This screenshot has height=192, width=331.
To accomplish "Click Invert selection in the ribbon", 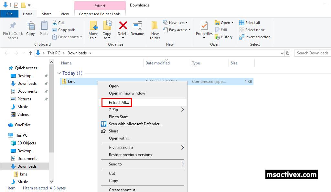I will tap(255, 37).
